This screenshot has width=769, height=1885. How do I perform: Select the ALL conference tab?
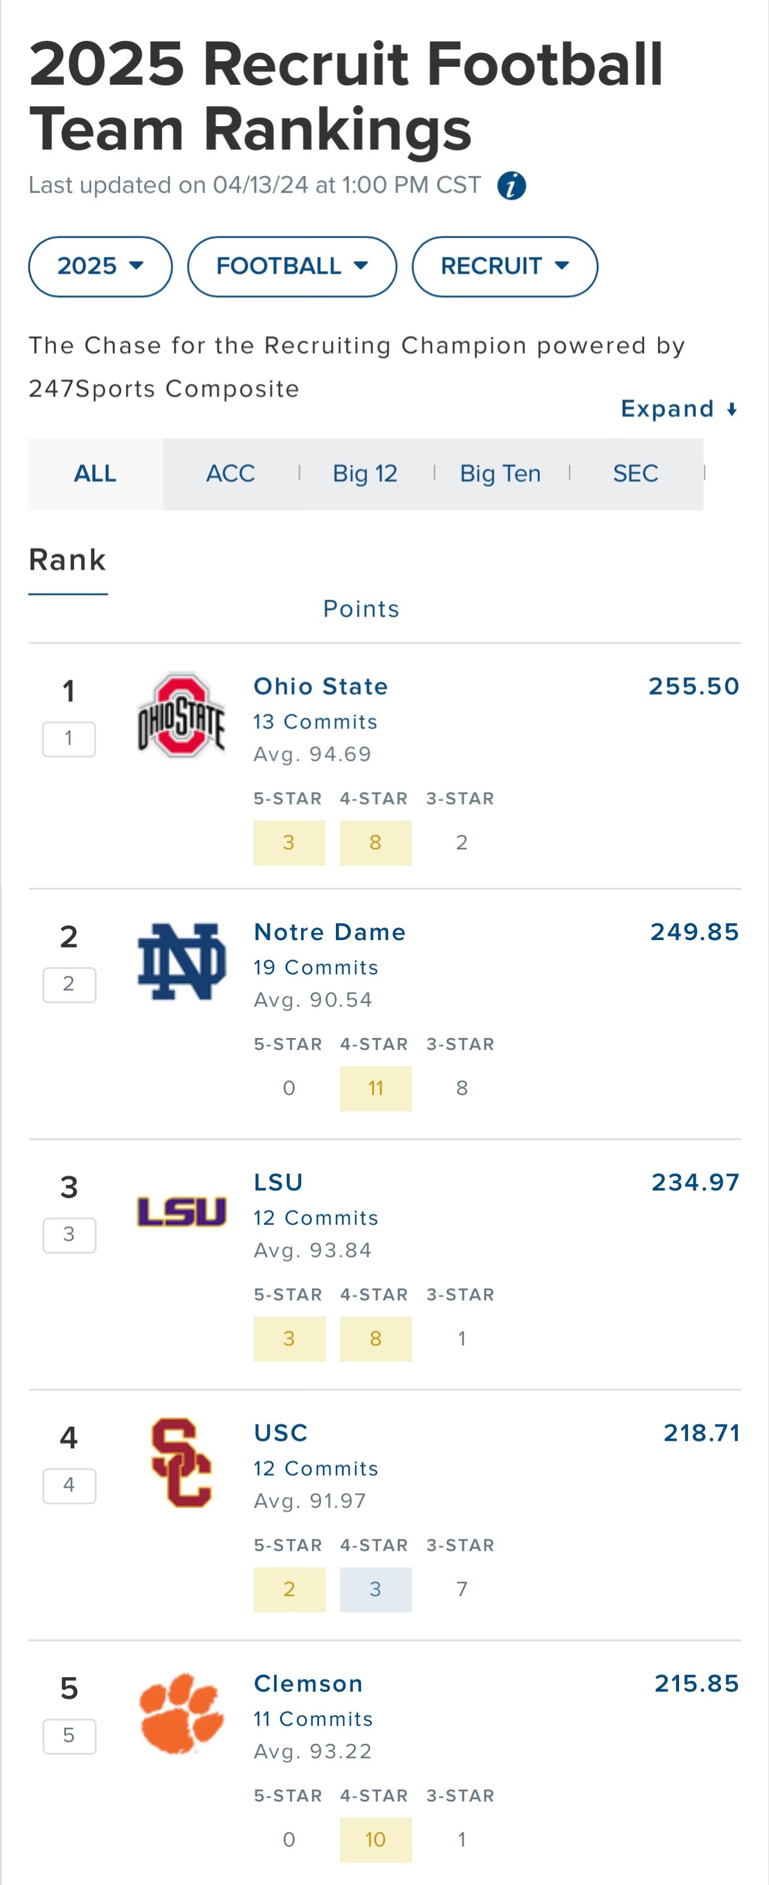(95, 474)
